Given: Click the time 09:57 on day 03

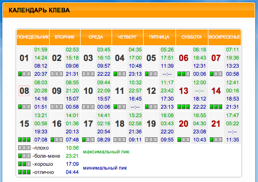Looking at the screenshot, I should (103, 66).
